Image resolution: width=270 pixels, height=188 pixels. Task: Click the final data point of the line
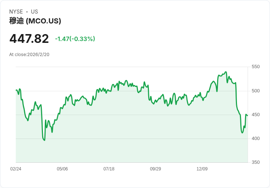[x=248, y=115]
